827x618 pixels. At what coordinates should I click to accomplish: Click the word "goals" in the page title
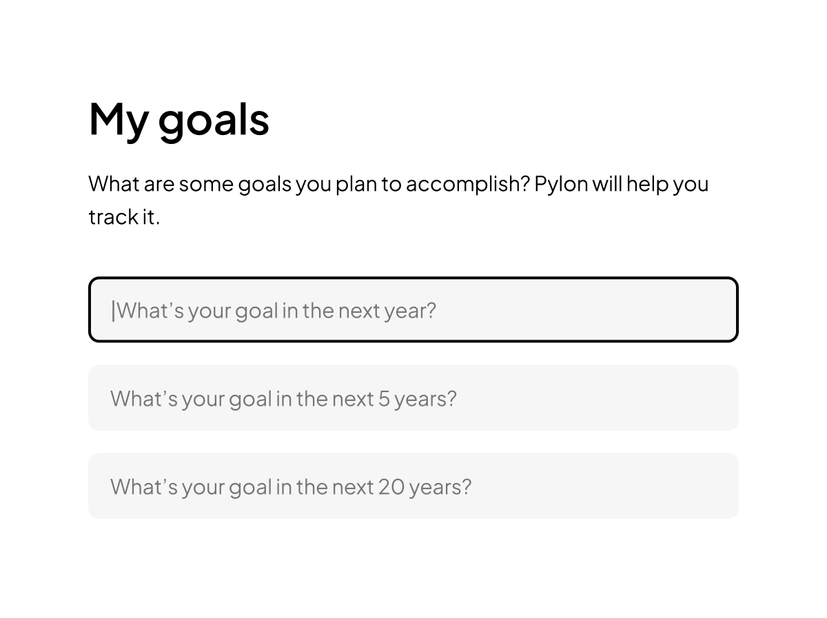[214, 120]
